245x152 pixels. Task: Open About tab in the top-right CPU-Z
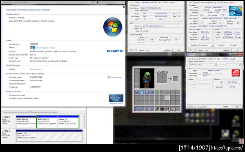(x=232, y=3)
